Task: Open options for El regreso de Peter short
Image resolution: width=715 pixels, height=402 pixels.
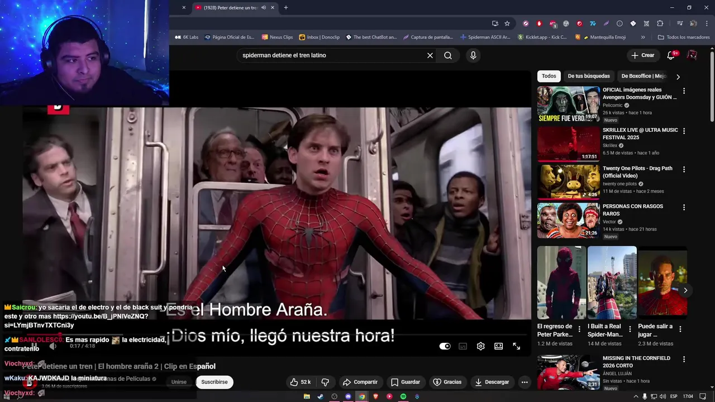Action: 579,329
